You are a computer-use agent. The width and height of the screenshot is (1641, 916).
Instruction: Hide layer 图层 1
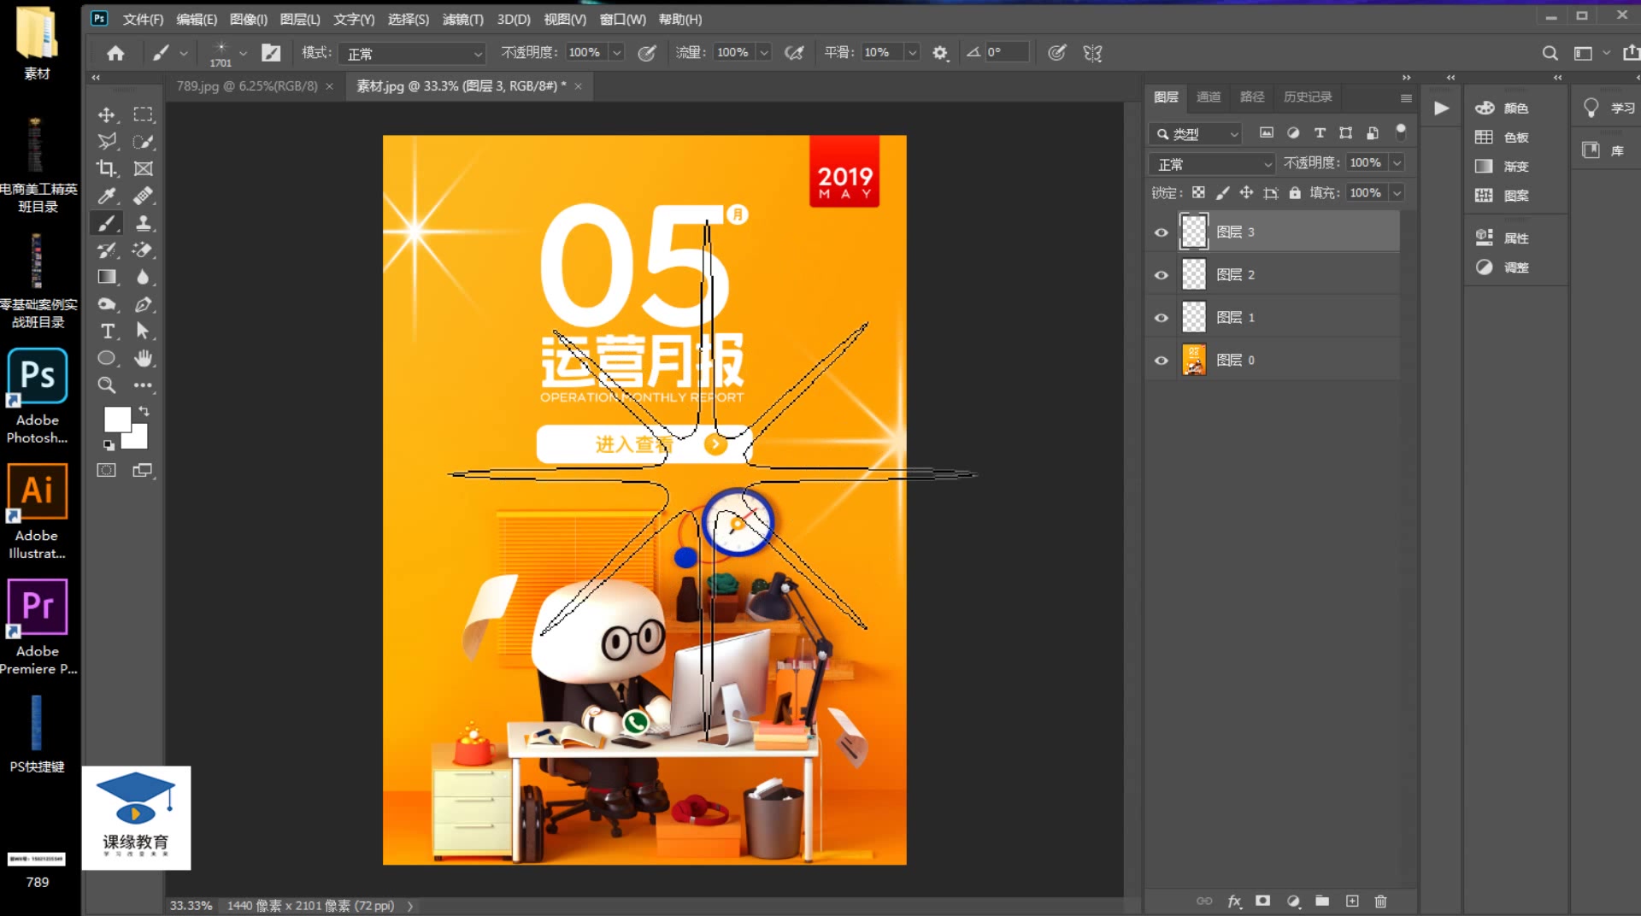tap(1161, 318)
